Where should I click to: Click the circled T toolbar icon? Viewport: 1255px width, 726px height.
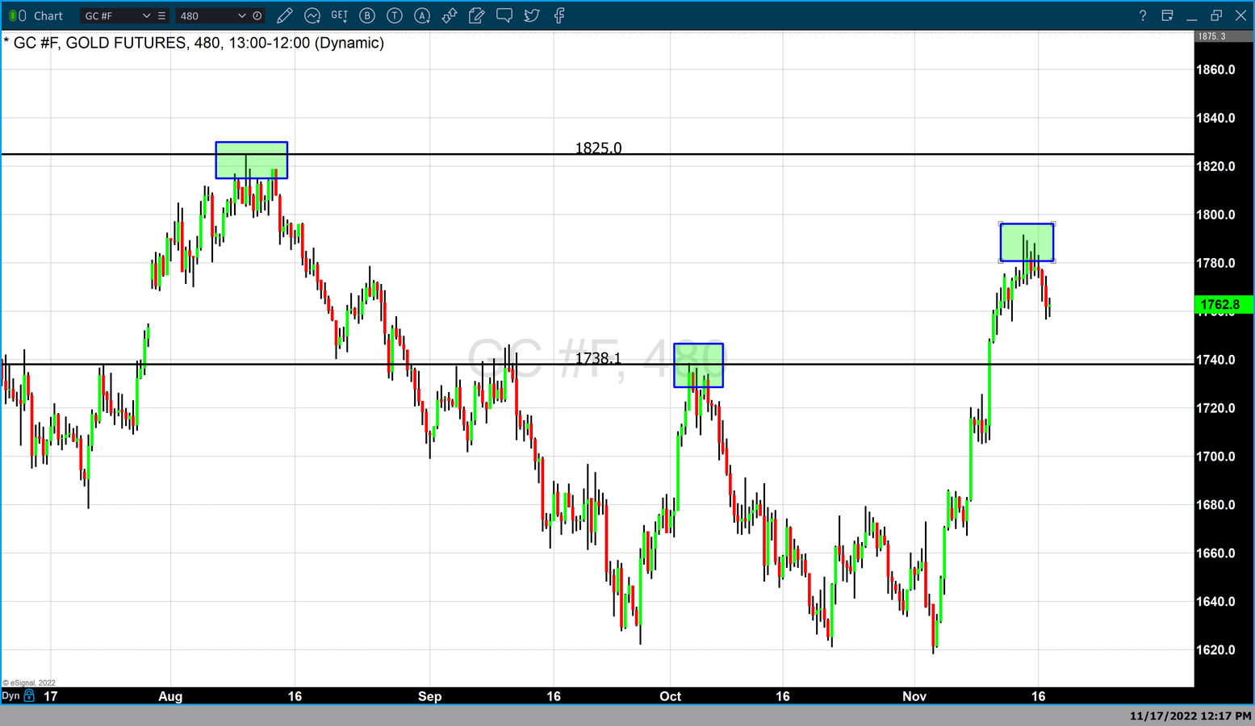(395, 15)
